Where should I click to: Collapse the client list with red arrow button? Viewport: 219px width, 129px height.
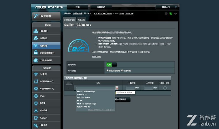[117, 88]
